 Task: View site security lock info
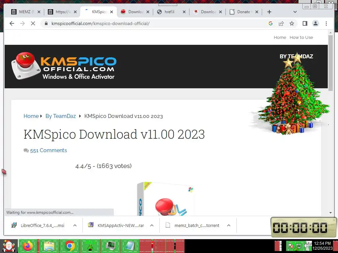[x=46, y=23]
